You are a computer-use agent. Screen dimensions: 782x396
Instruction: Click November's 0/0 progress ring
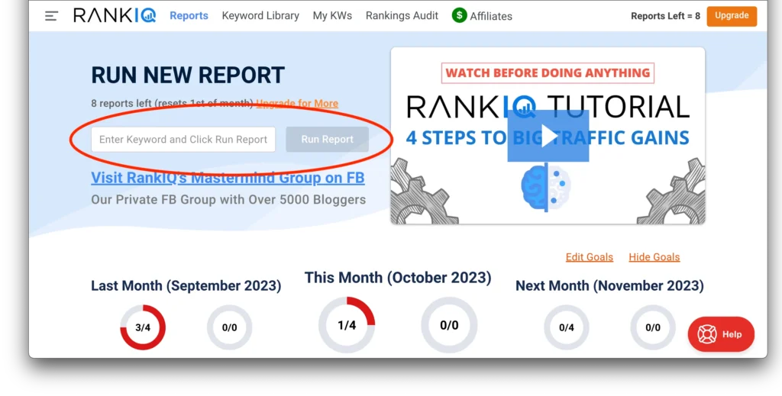pos(653,327)
